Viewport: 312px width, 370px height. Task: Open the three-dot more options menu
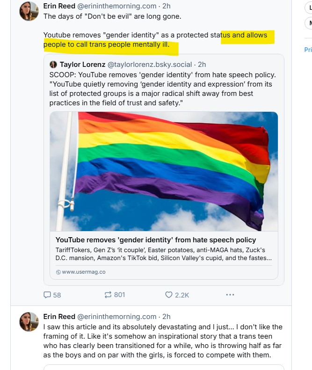tap(230, 295)
